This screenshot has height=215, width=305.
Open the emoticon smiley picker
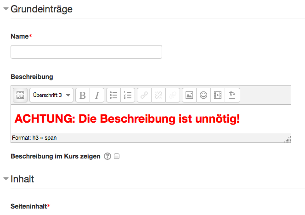[203, 95]
